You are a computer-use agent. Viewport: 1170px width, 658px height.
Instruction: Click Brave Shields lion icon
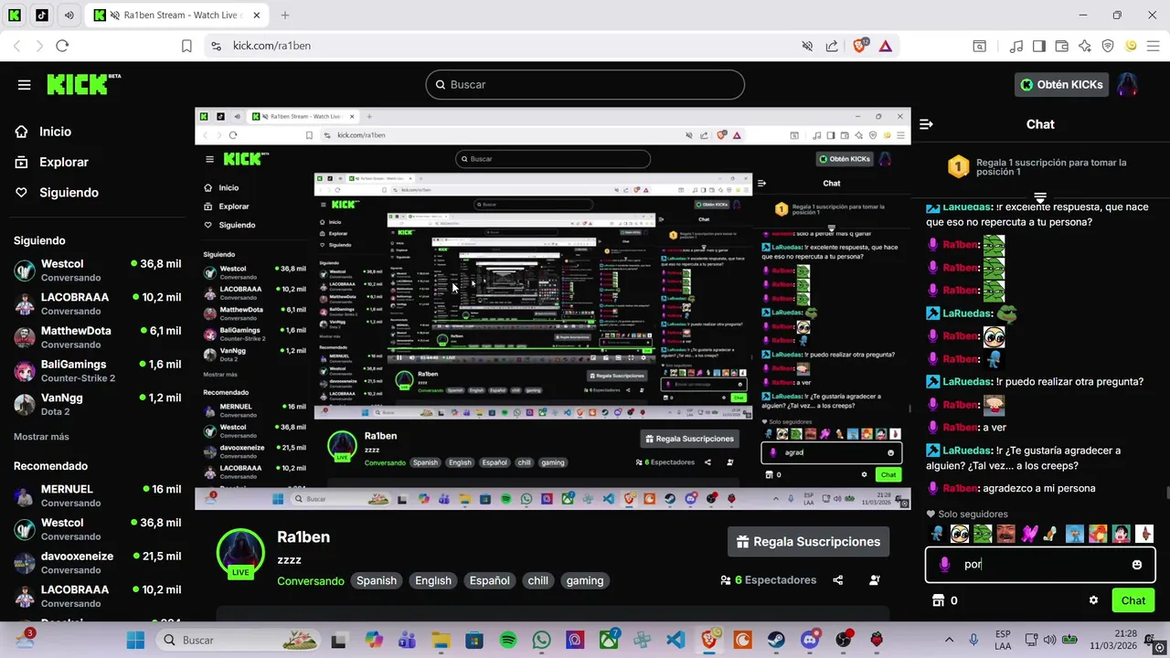(x=859, y=46)
